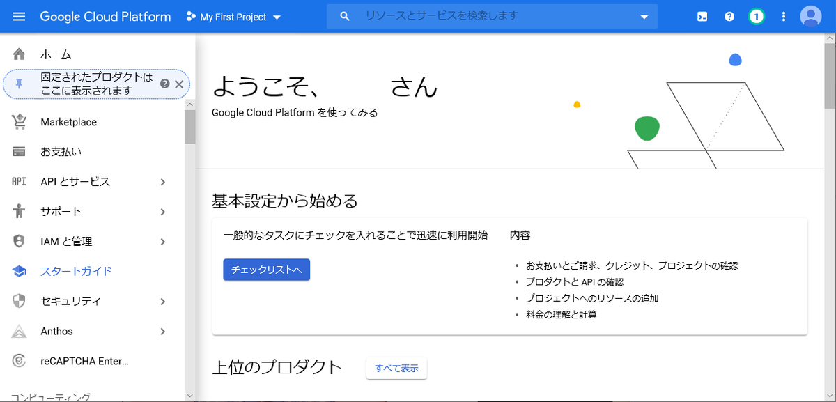
Task: Click the API icon in sidebar
Action: 20,182
